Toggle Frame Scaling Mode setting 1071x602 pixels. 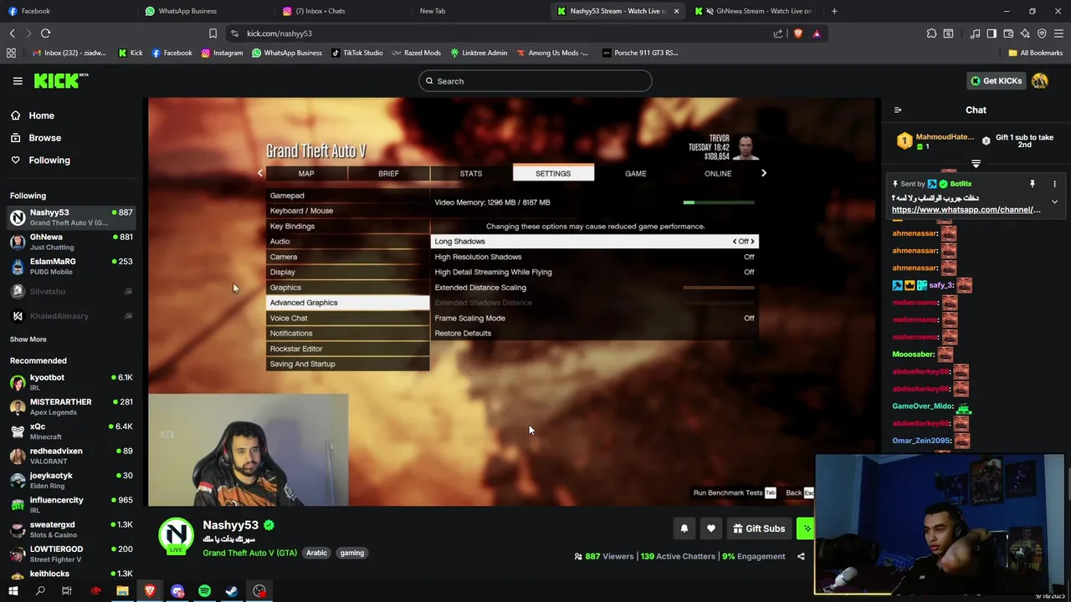pos(595,318)
